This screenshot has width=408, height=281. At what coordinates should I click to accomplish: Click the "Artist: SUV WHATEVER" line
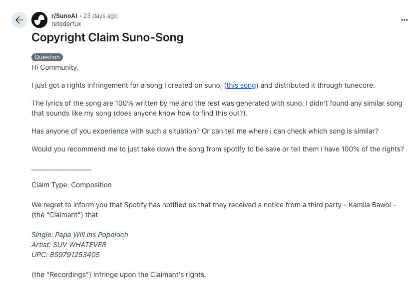69,245
